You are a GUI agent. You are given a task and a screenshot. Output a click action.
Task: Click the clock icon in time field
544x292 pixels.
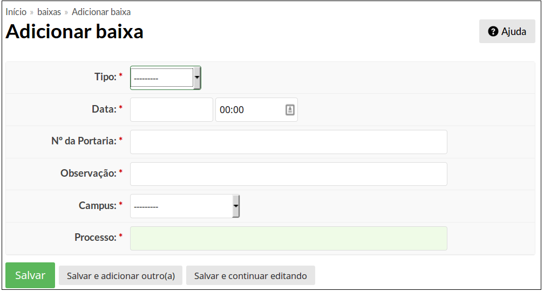point(290,110)
